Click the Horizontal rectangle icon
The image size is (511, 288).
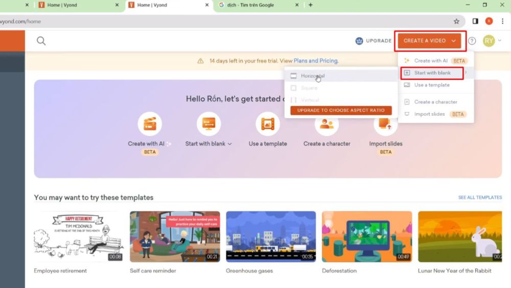tap(294, 76)
